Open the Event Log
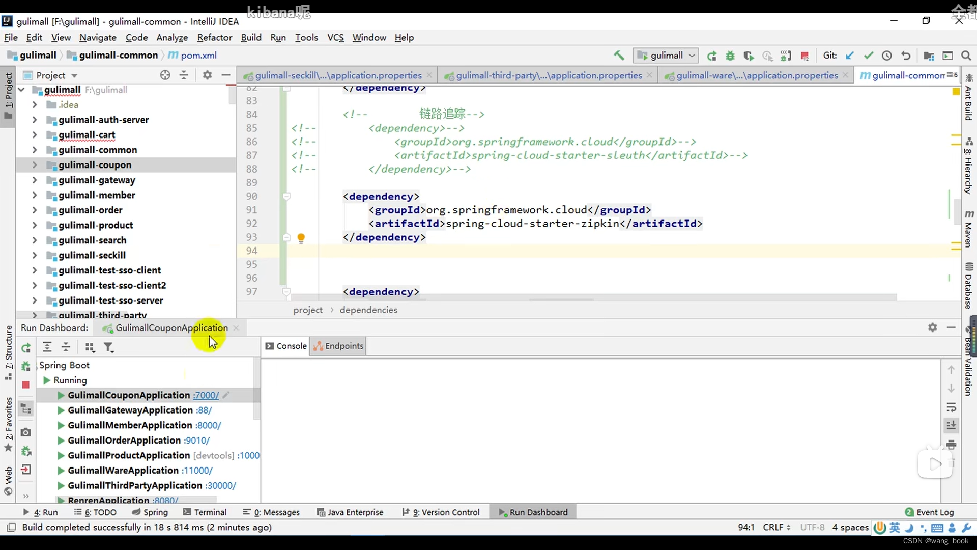 [930, 512]
